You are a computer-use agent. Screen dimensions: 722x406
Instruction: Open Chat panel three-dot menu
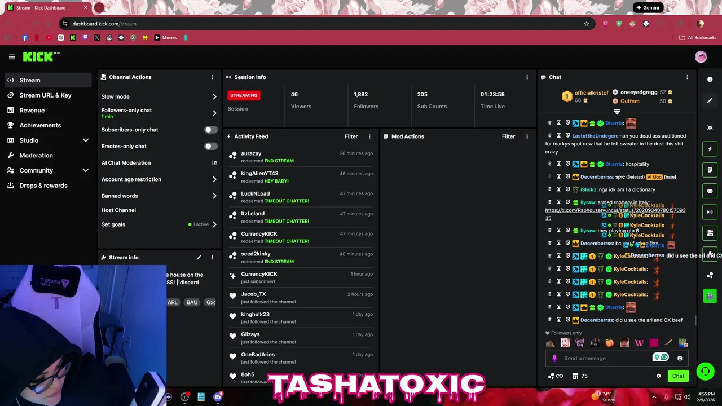687,77
